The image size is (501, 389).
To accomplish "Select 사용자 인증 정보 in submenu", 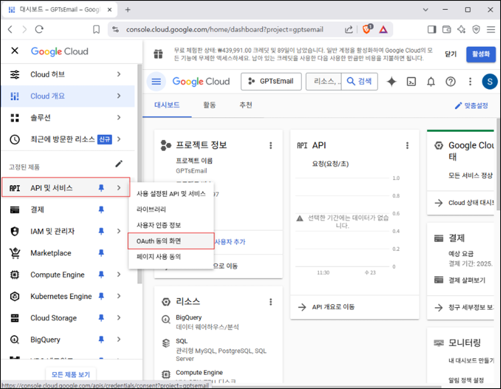I will (x=171, y=225).
